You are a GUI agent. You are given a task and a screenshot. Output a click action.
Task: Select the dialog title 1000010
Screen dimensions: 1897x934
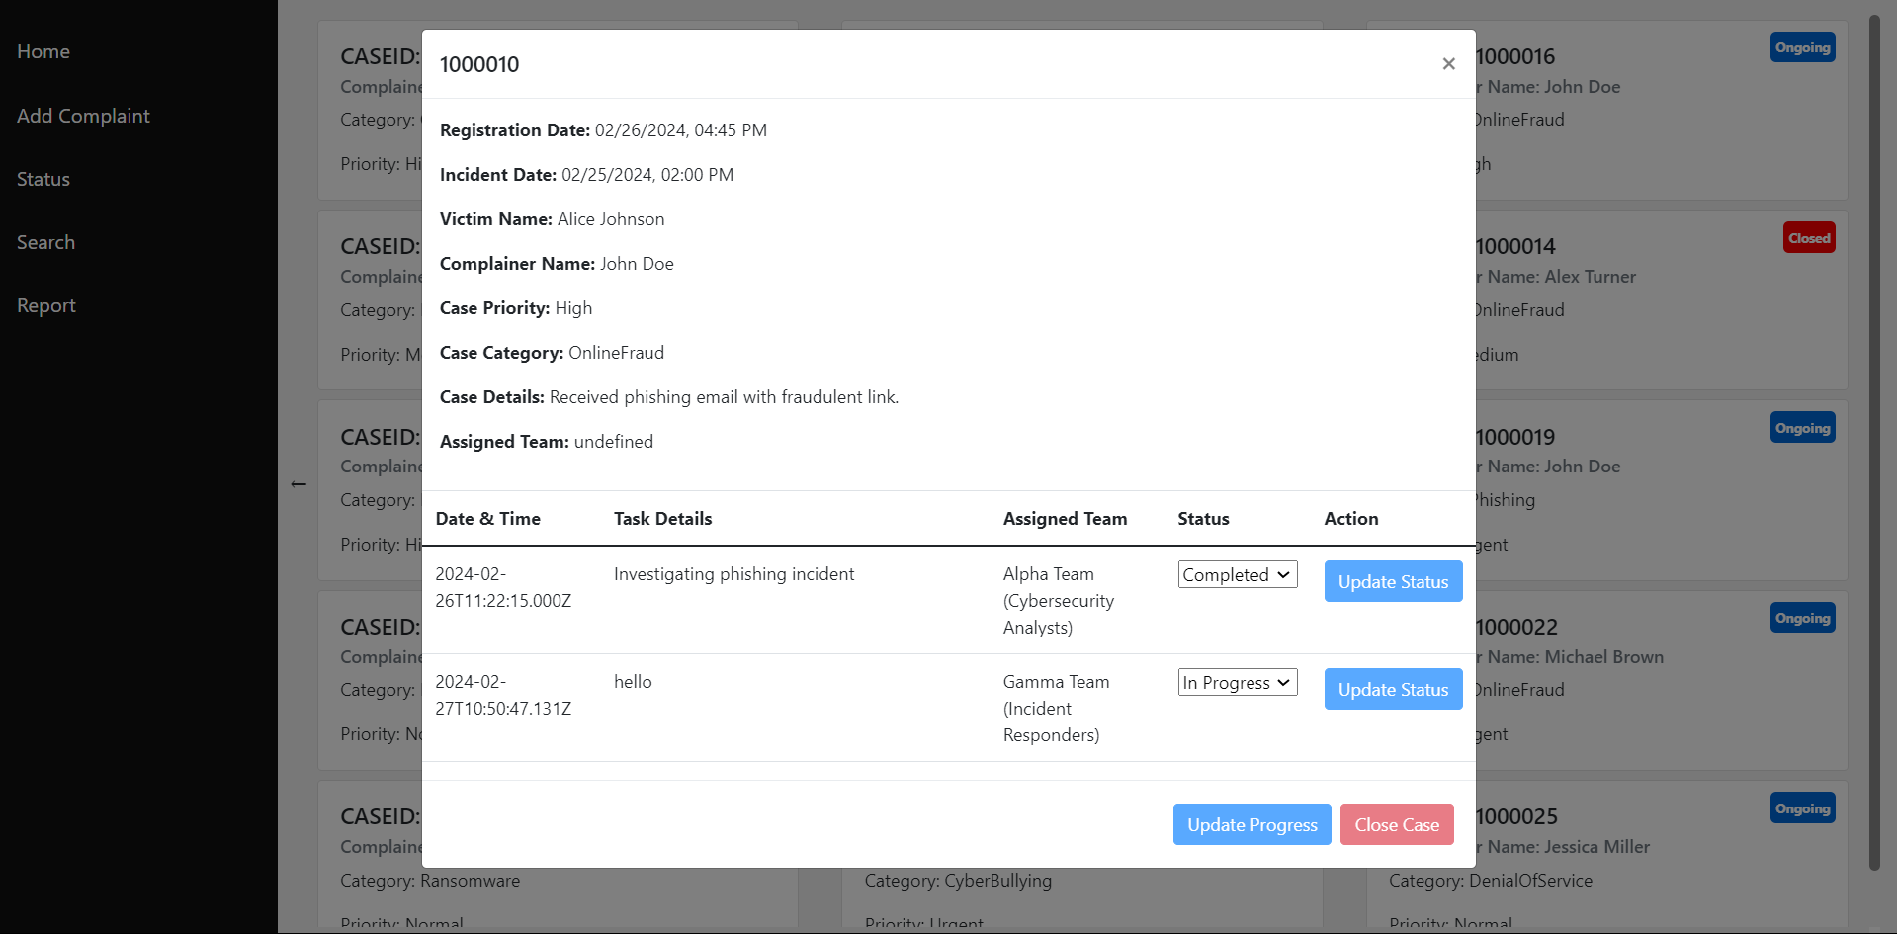tap(479, 64)
